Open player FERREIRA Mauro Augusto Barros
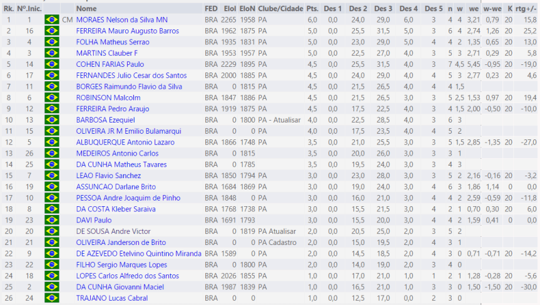 click(127, 31)
